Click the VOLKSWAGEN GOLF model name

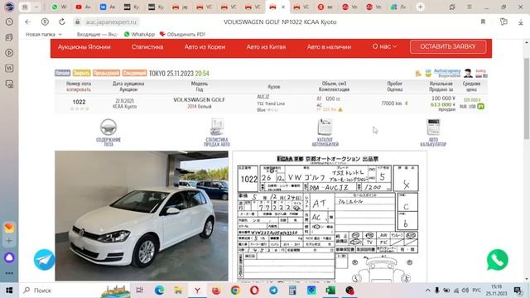click(x=199, y=99)
